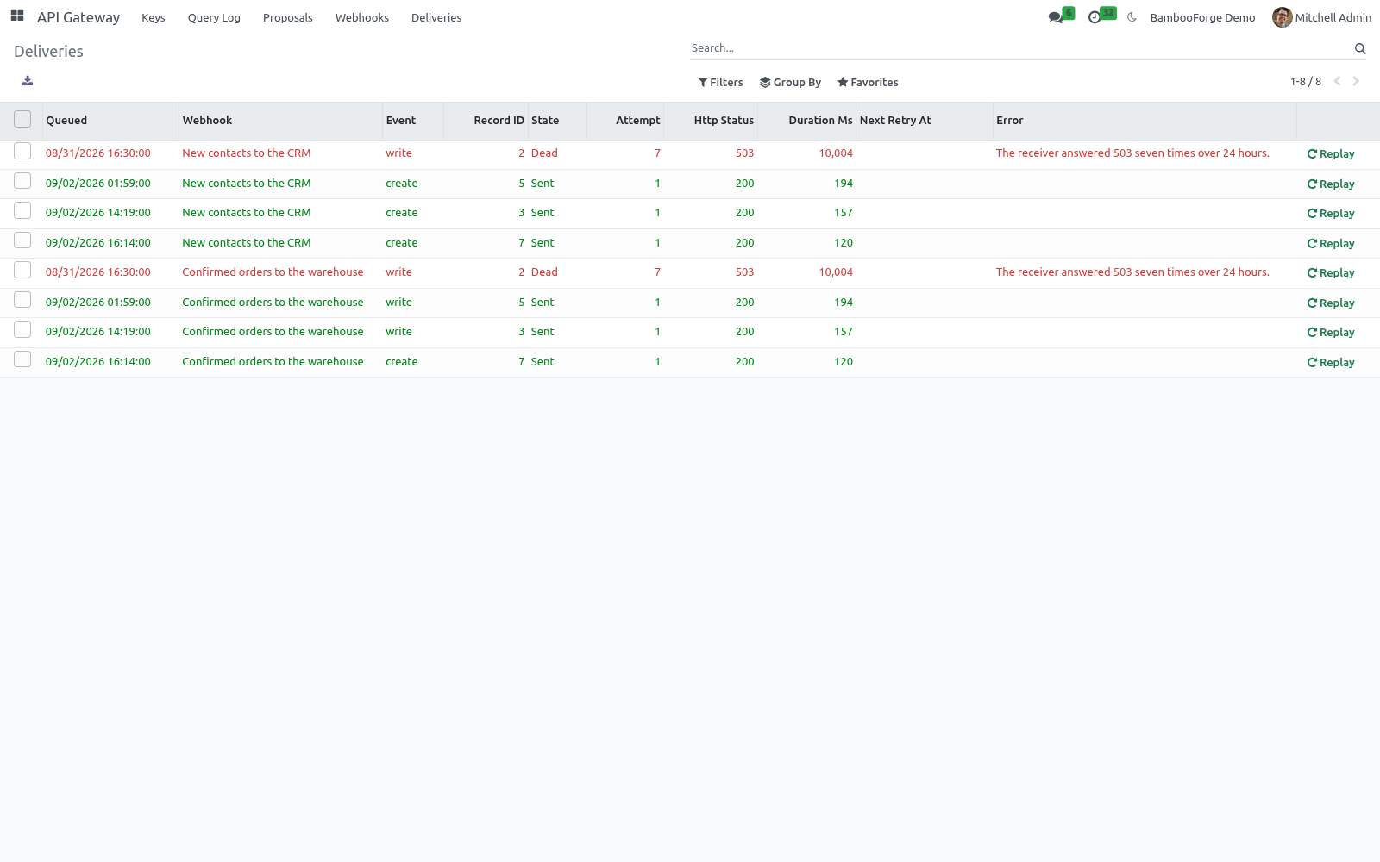This screenshot has width=1380, height=862.
Task: Open the Filters dropdown
Action: (720, 83)
